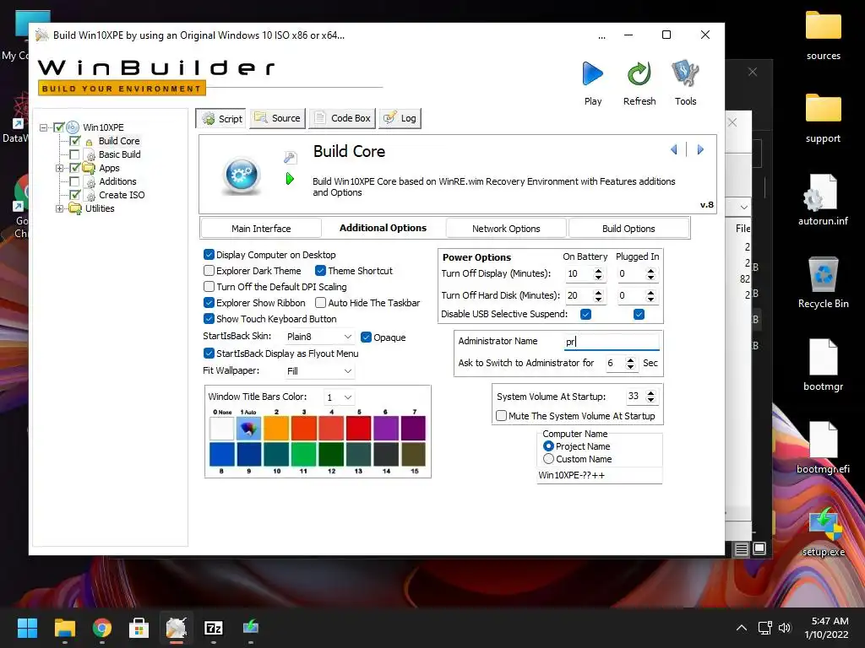Select setup.exe on desktop
865x648 pixels.
(x=823, y=532)
